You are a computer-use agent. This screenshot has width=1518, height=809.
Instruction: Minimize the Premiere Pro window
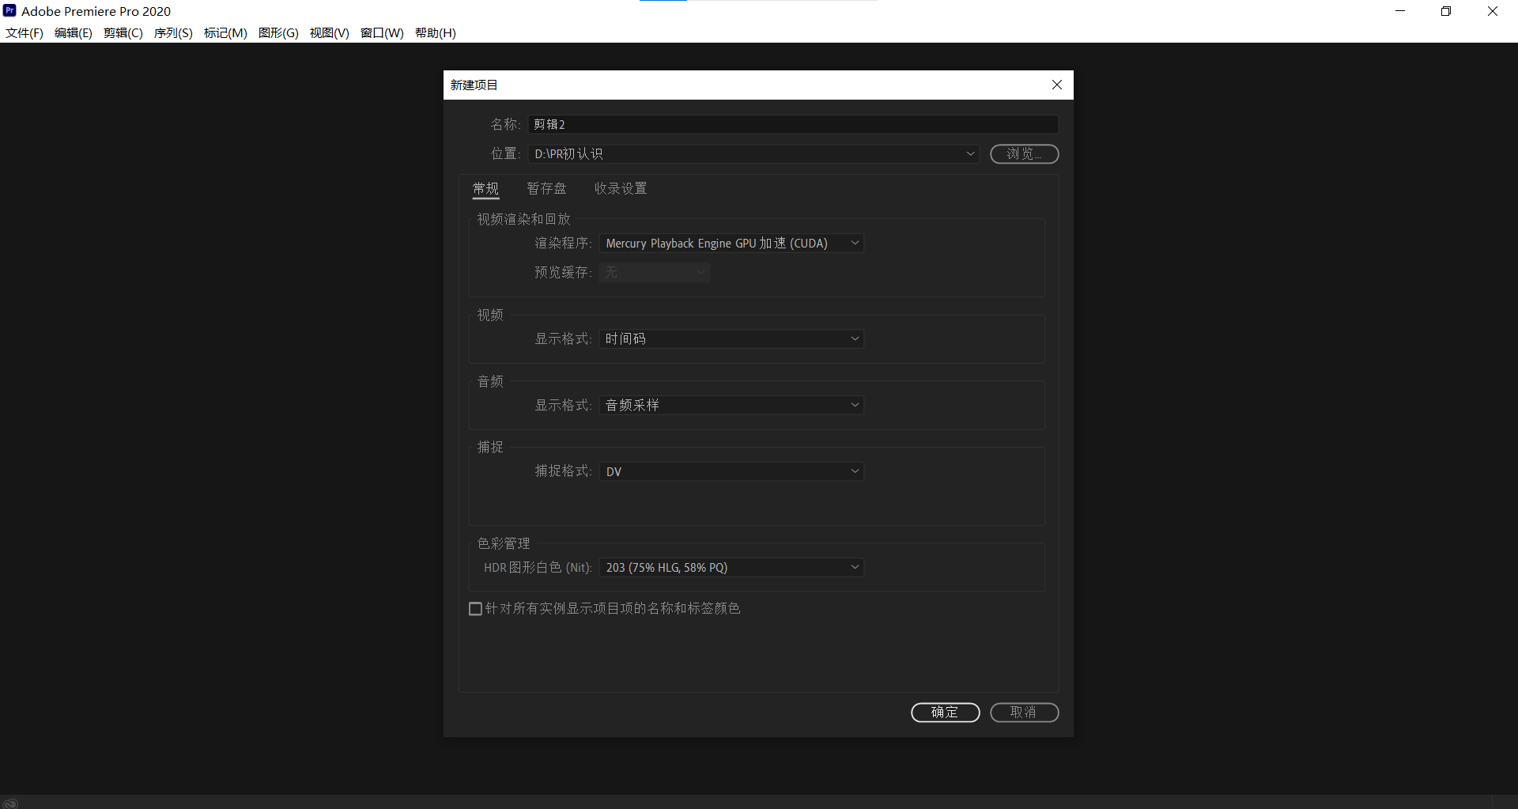click(x=1399, y=11)
